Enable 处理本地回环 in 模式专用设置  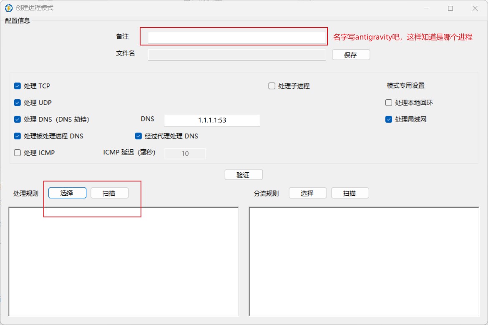tap(388, 103)
